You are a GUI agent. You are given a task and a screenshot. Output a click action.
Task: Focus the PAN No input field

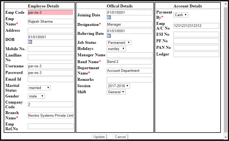196,48
